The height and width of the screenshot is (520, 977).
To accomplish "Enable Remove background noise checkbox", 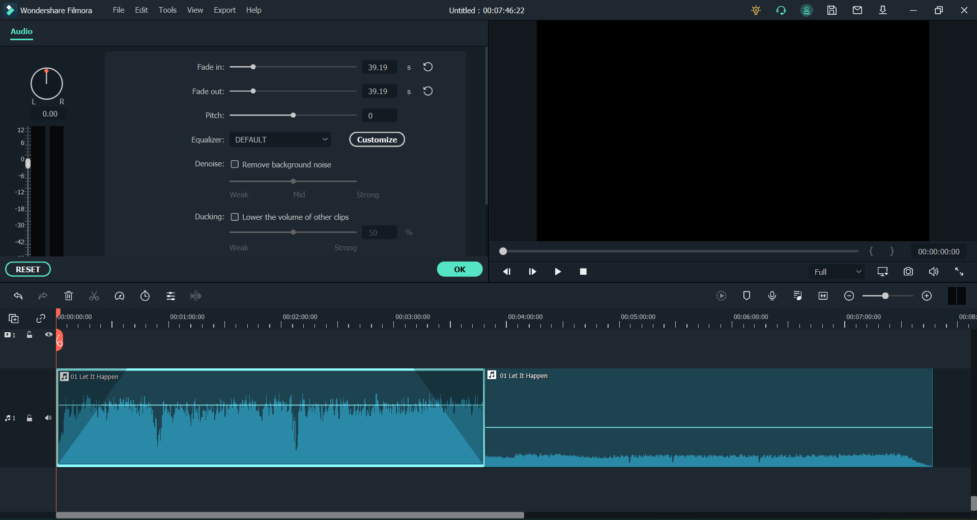I will [235, 164].
